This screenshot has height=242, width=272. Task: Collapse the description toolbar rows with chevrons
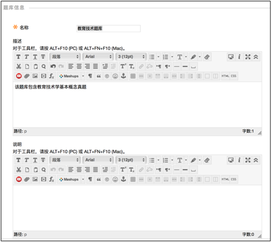256,57
